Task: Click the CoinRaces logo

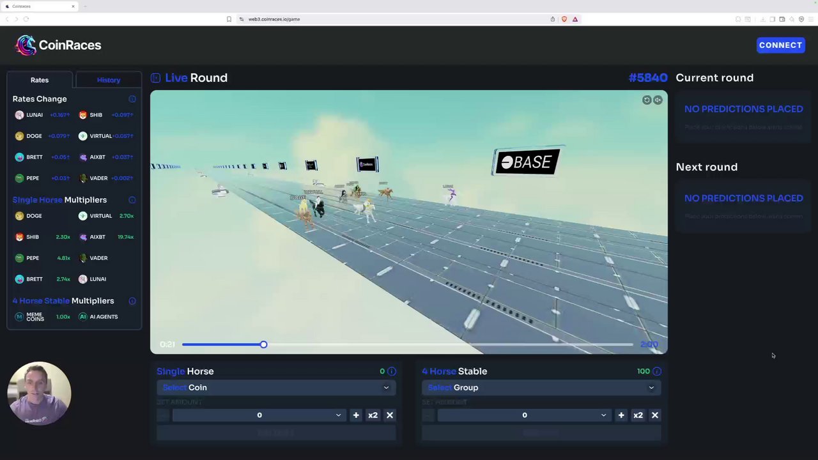Action: [58, 45]
